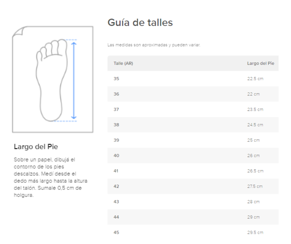This screenshot has width=291, height=244.
Task: Click the curled paper corner icon
Action: click(x=18, y=31)
